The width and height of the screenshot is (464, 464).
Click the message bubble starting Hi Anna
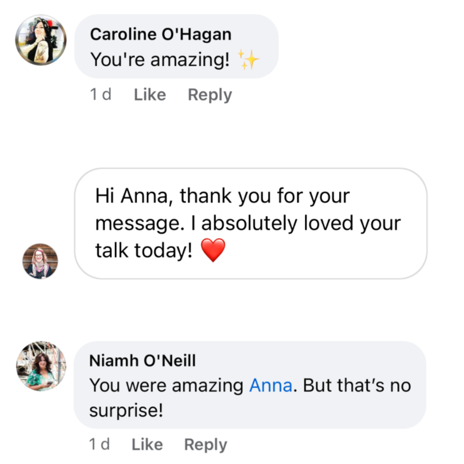coord(251,223)
